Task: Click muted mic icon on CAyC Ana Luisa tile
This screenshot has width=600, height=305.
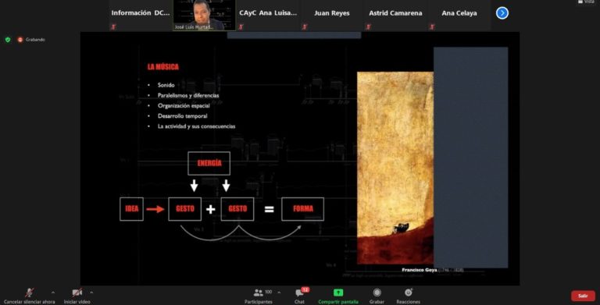Action: [241, 27]
